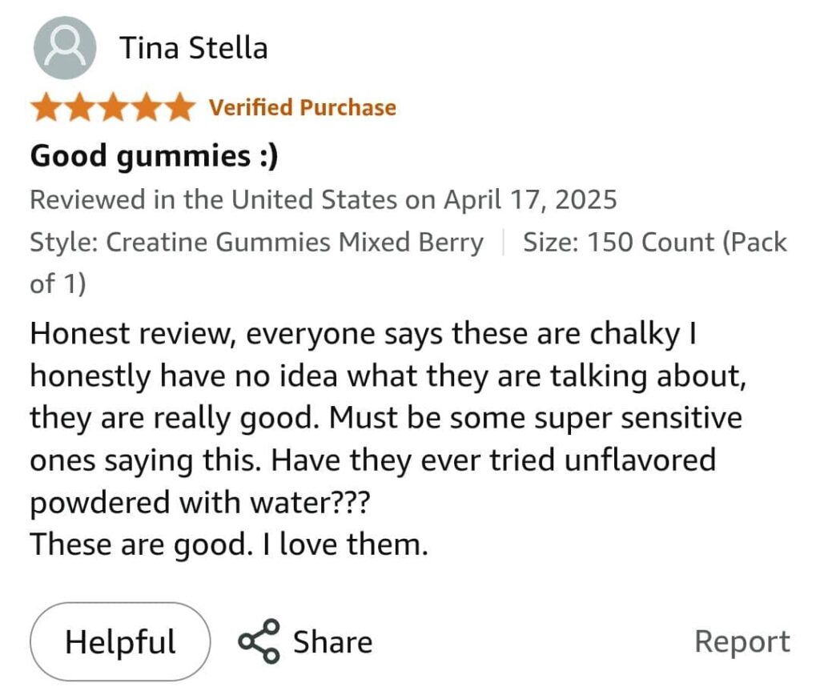Click the review line starting "Honest review"
The image size is (820, 699).
[360, 333]
